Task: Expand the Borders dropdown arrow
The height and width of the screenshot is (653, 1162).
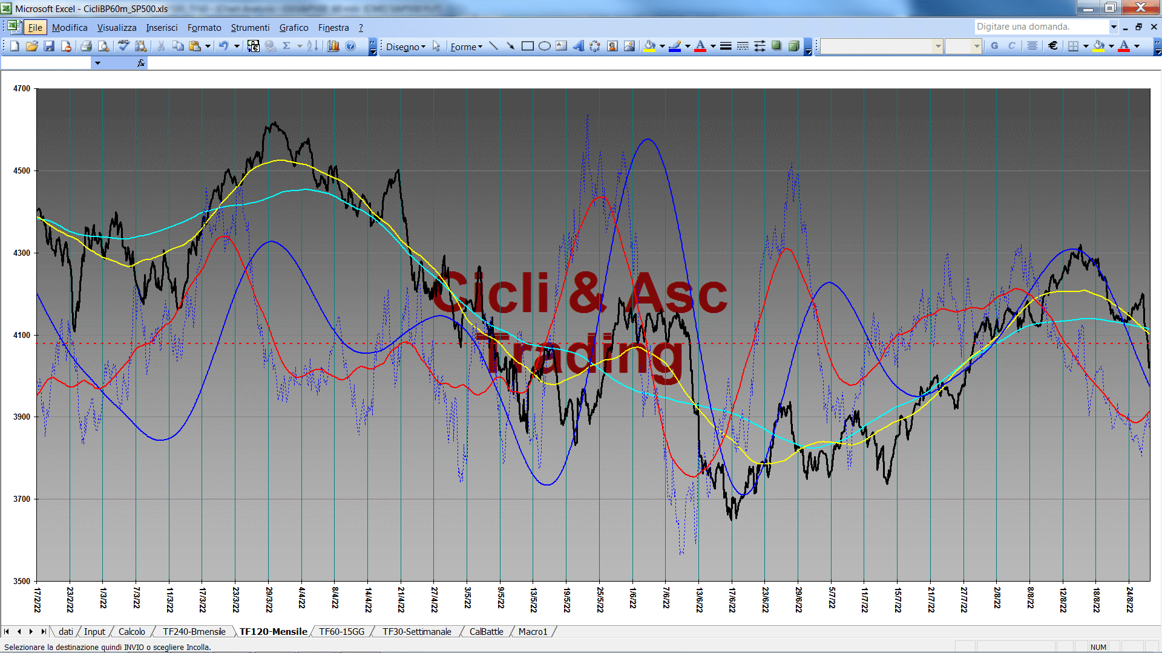Action: click(x=1086, y=46)
